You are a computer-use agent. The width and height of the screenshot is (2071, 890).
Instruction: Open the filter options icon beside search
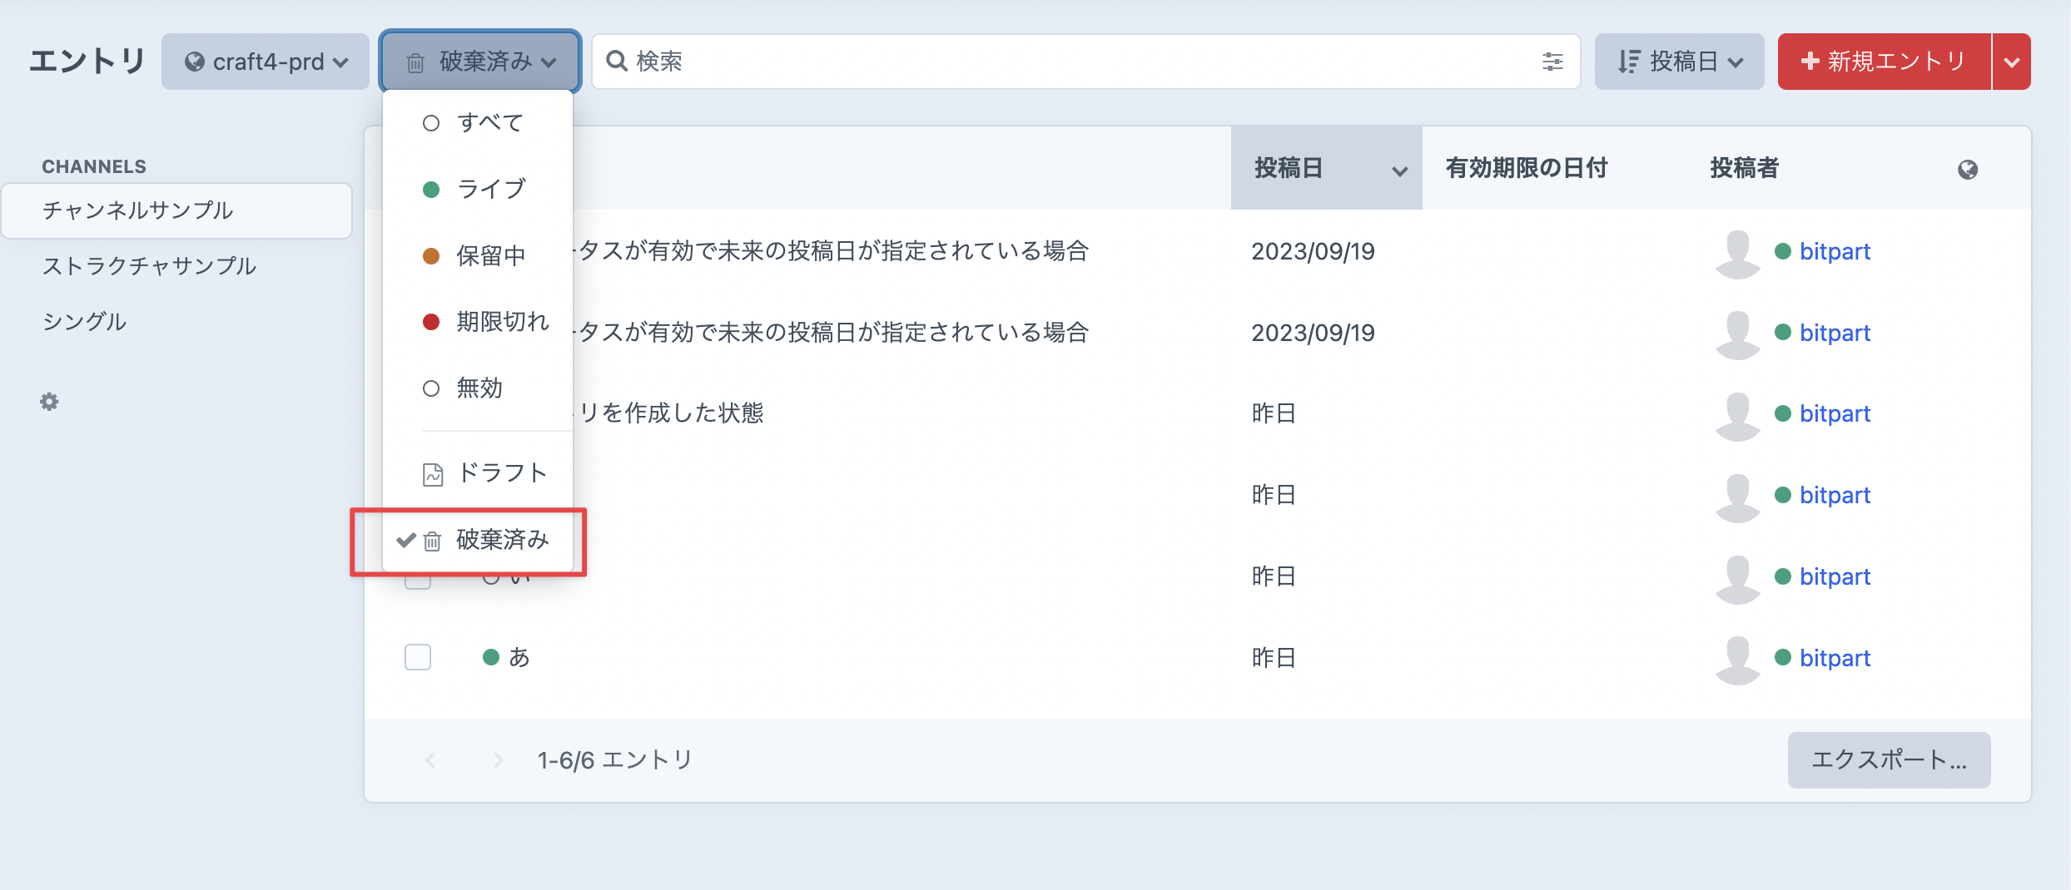tap(1551, 61)
